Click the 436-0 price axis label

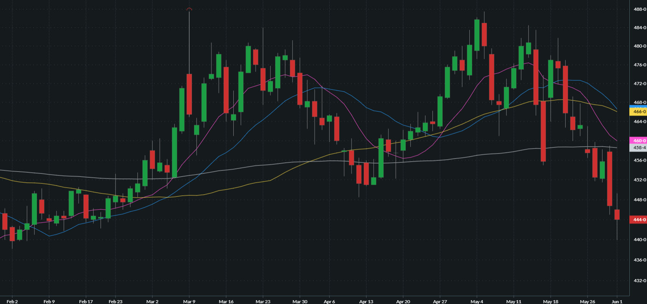(640, 260)
